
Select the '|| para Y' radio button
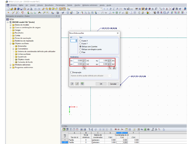click(x=80, y=44)
